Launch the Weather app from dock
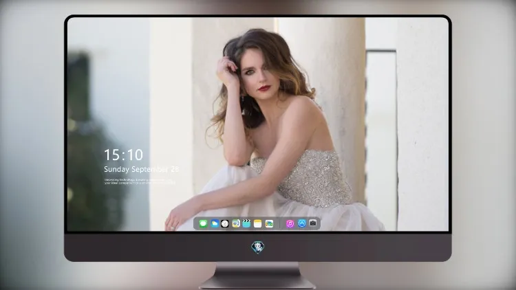516x290 pixels. (215, 223)
